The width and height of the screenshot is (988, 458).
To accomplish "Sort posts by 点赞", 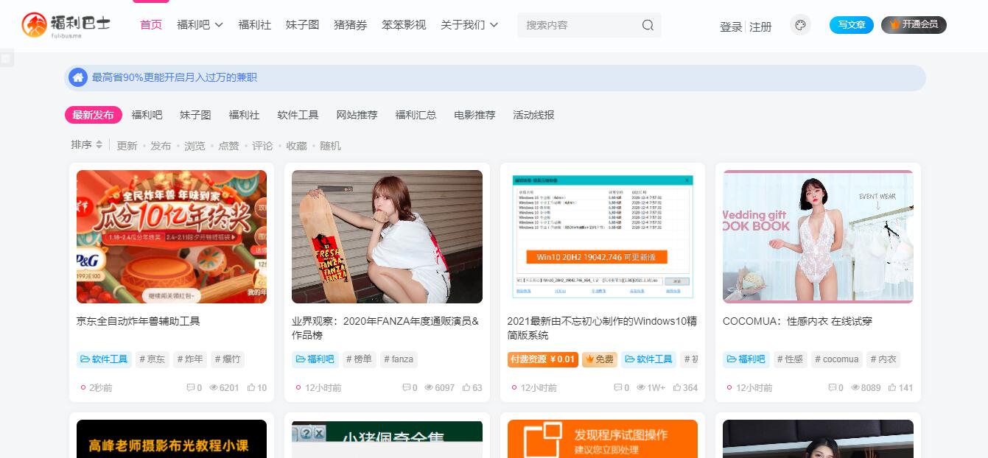I will tap(228, 146).
